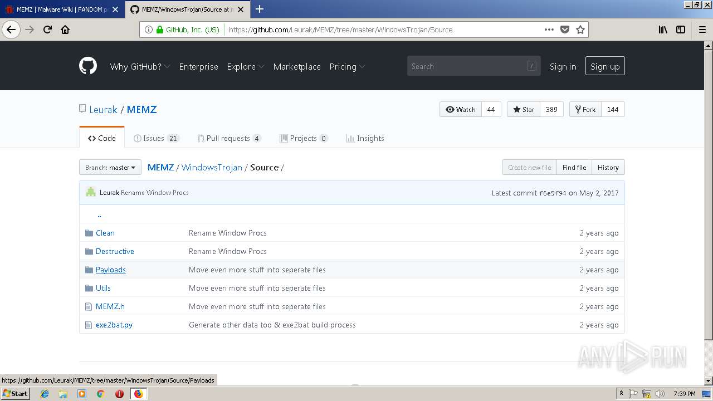The height and width of the screenshot is (401, 713).
Task: Bookmark this page with the star icon
Action: (x=580, y=30)
